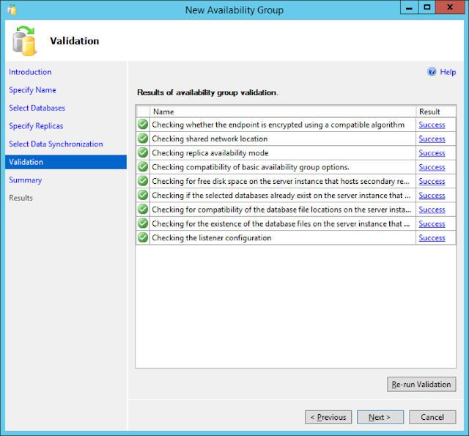469x436 pixels.
Task: Go back with the Previous button
Action: click(328, 417)
